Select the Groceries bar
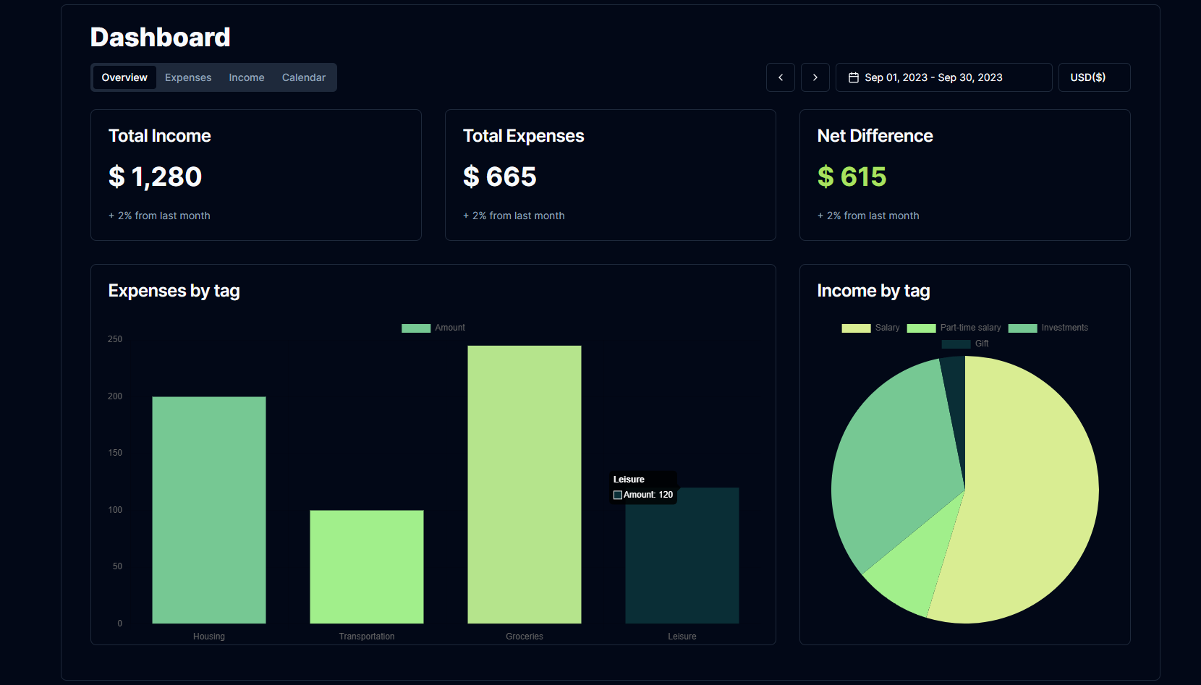 point(525,485)
